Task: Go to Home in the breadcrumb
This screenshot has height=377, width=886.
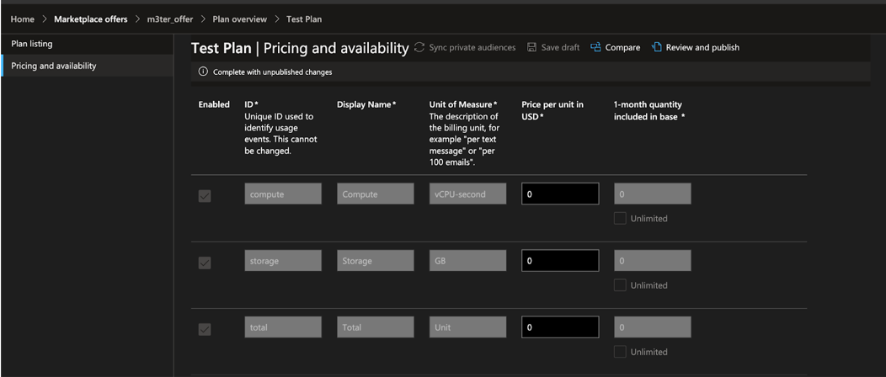Action: [22, 19]
